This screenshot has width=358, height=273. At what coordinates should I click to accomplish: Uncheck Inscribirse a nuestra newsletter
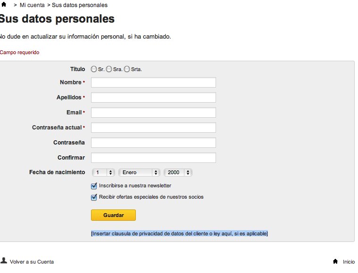pyautogui.click(x=94, y=186)
